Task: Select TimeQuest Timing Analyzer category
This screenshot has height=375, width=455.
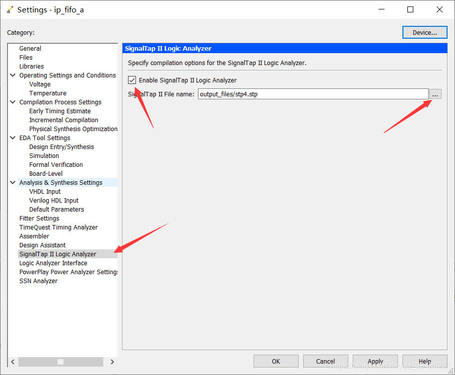Action: point(59,227)
